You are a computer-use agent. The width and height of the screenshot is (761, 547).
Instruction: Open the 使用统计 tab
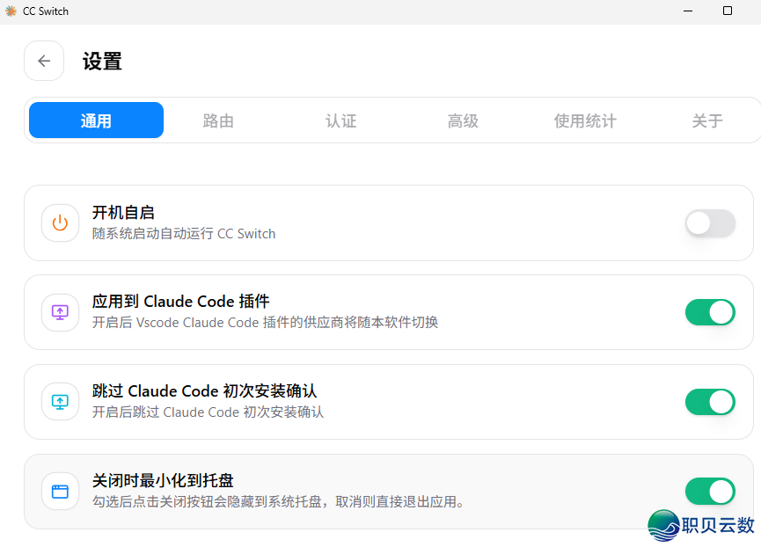(585, 120)
